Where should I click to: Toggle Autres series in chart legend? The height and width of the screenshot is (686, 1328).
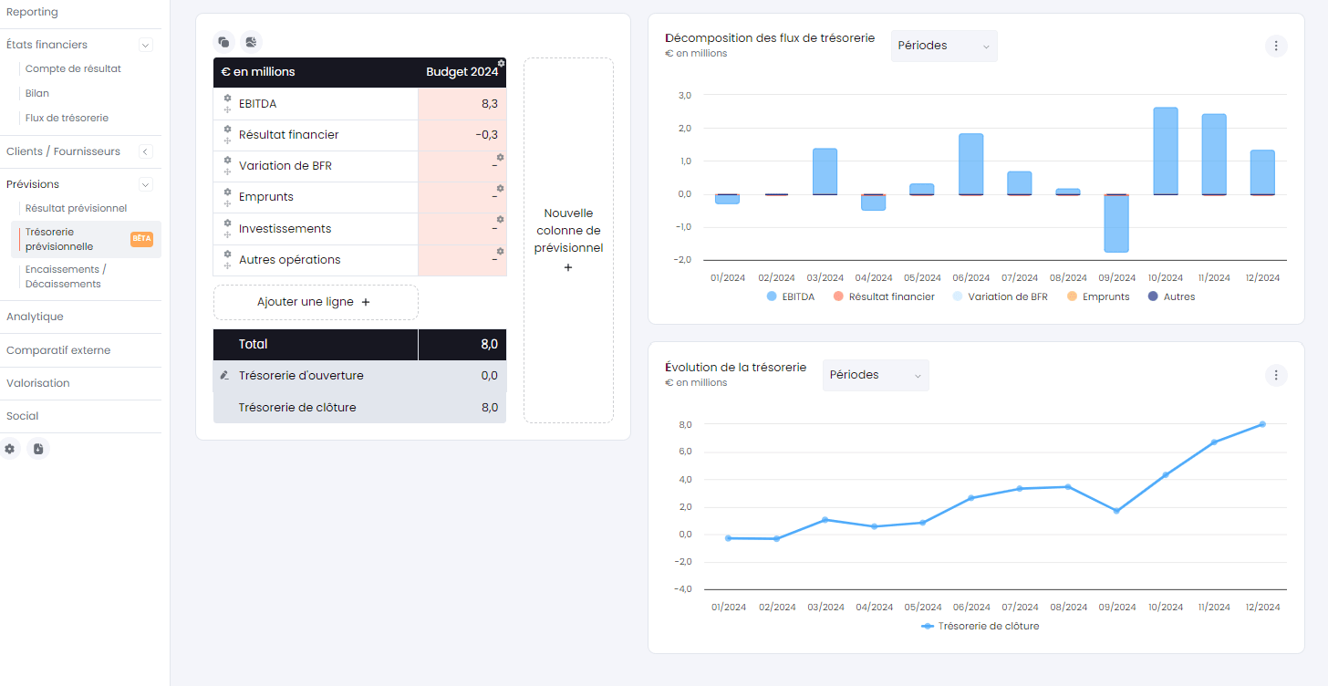click(1171, 296)
